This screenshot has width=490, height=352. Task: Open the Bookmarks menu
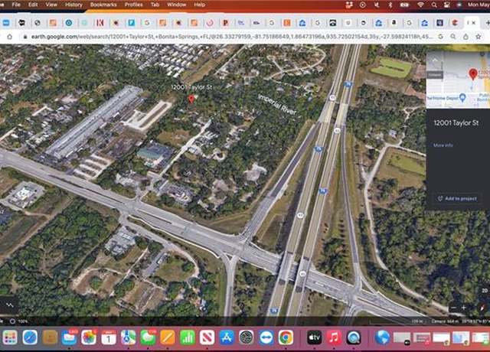103,5
